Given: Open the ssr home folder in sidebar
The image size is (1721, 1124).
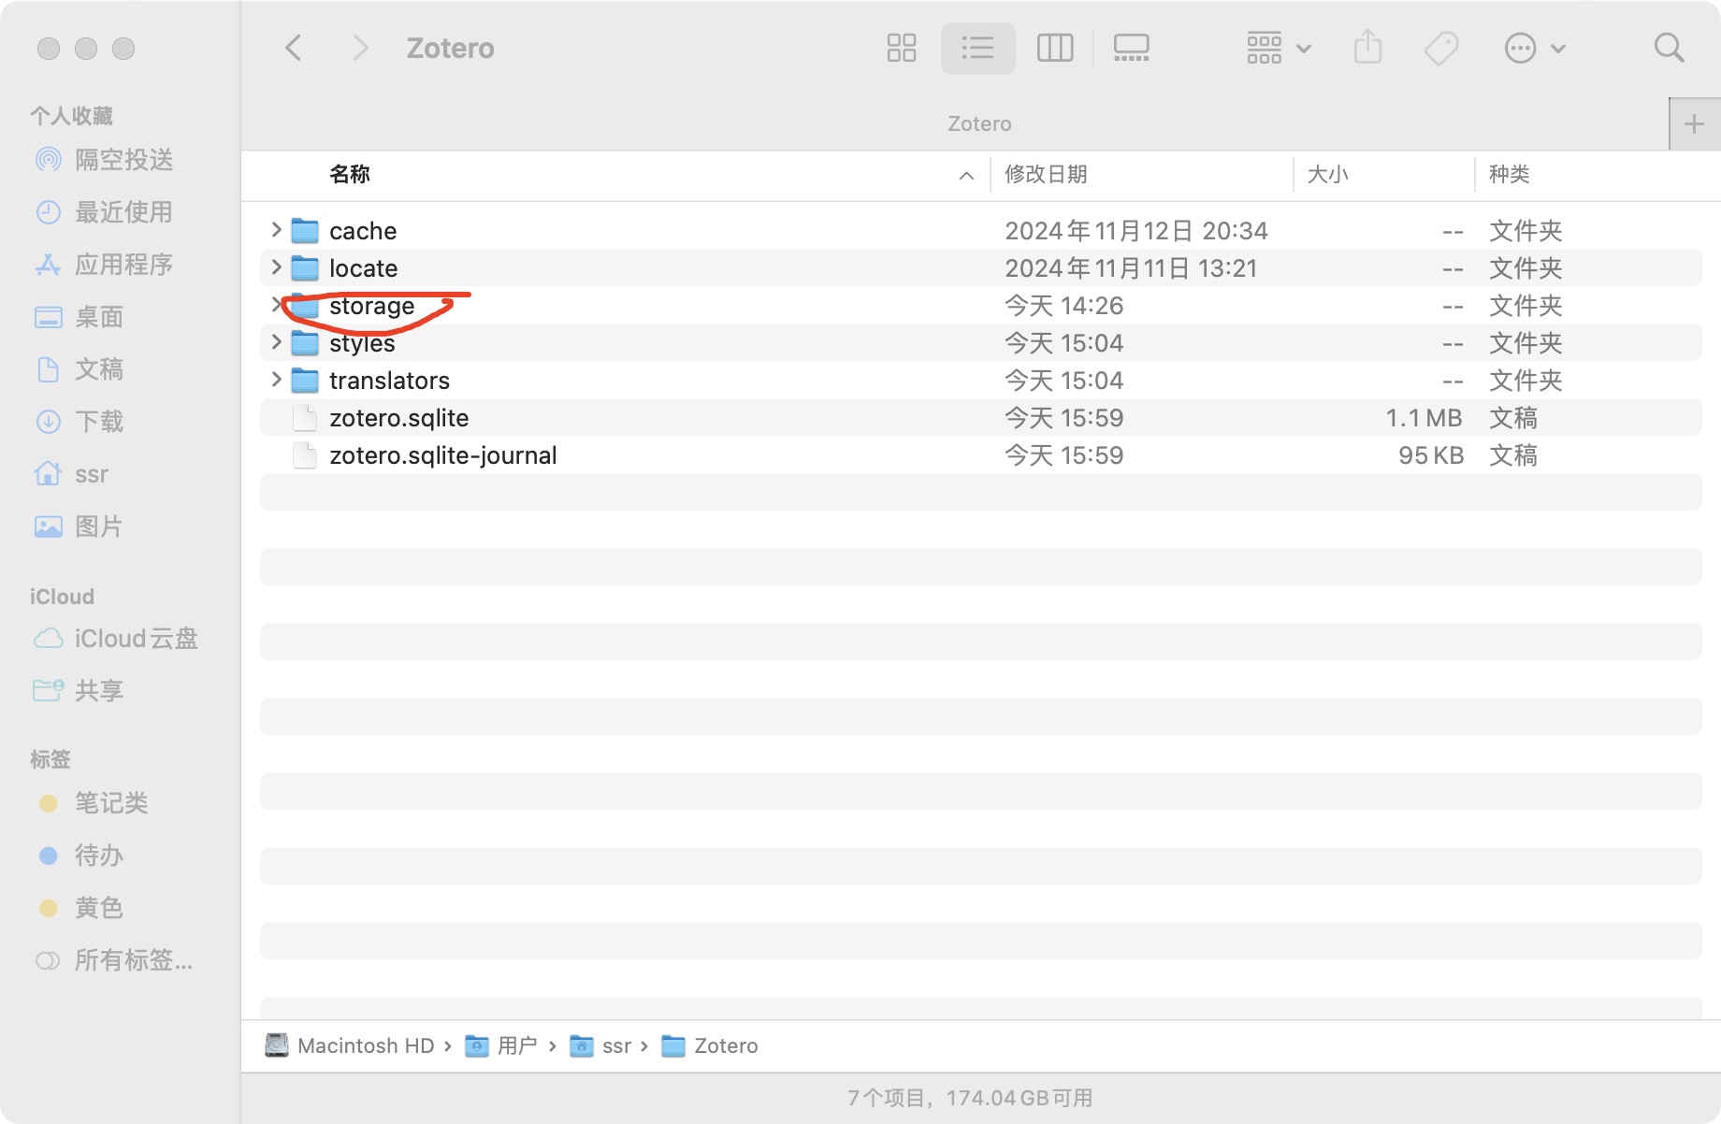Looking at the screenshot, I should click(72, 474).
